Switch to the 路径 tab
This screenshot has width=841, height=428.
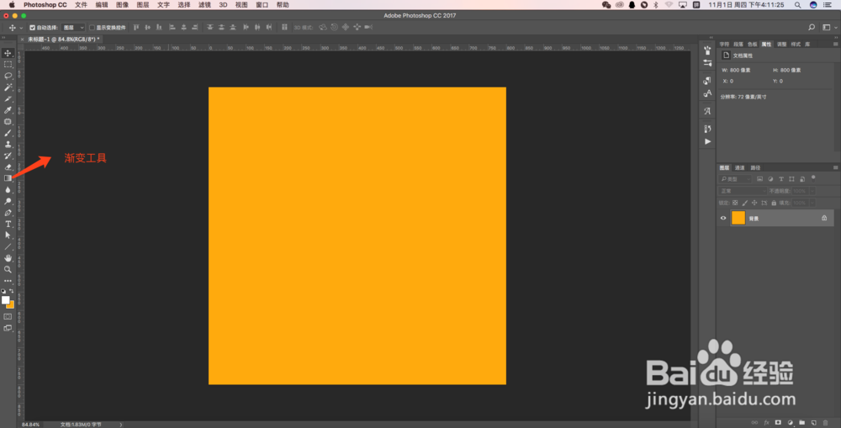[756, 168]
